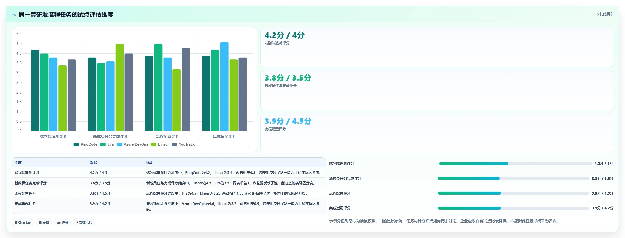Click the 集成适配评分 progress bar
625x238 pixels.
click(513, 208)
